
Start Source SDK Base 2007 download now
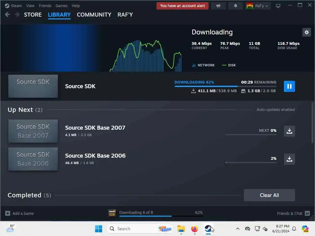click(289, 131)
